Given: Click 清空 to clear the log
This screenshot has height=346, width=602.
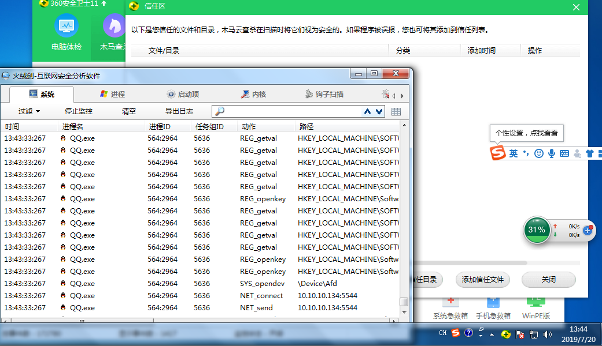Looking at the screenshot, I should pos(128,111).
